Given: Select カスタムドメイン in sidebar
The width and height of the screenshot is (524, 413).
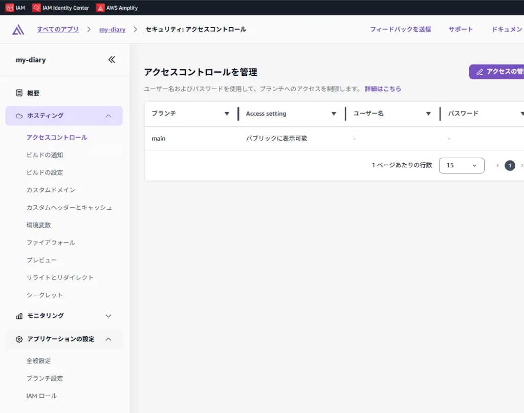Looking at the screenshot, I should coord(51,190).
